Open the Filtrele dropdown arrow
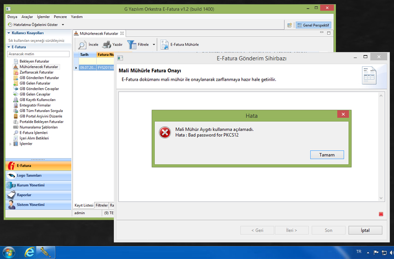This screenshot has height=259, width=394. click(x=154, y=45)
